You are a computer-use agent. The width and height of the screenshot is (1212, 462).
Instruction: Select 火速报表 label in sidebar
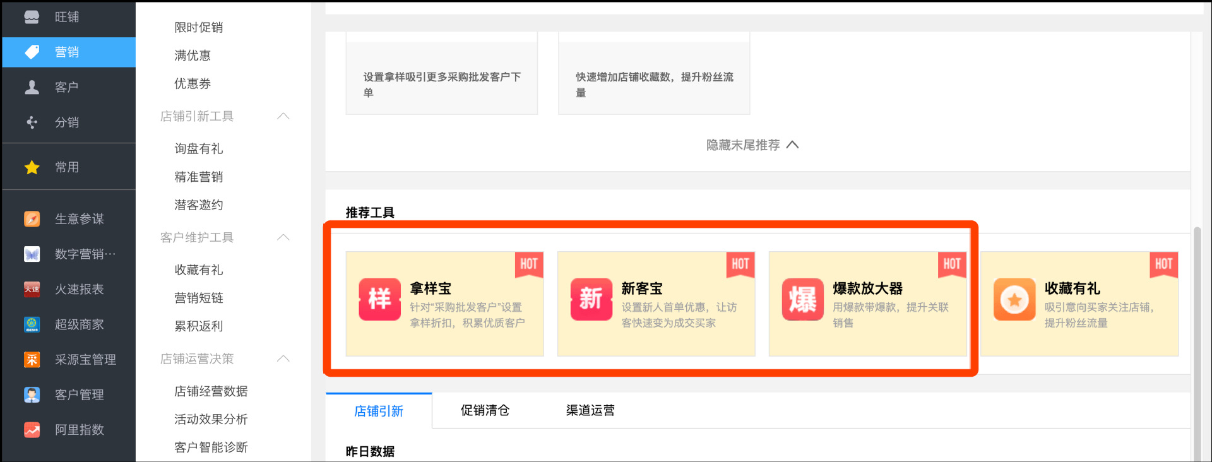pyautogui.click(x=80, y=289)
